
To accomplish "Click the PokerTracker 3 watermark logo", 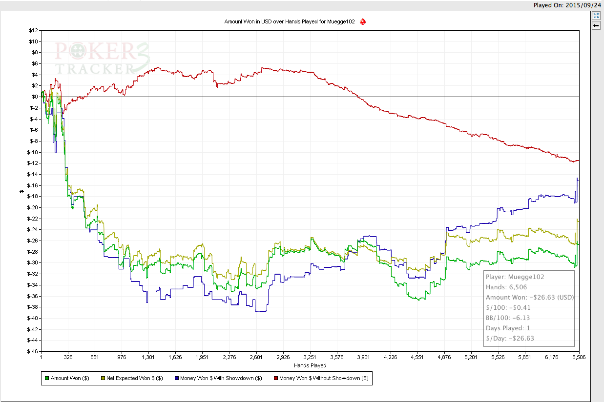I will 102,58.
